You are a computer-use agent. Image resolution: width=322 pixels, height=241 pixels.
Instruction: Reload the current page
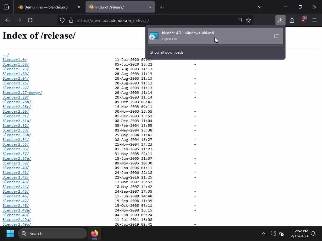(x=30, y=20)
